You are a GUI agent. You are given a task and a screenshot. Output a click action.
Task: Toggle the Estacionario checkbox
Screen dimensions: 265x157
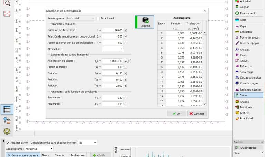pyautogui.click(x=98, y=18)
